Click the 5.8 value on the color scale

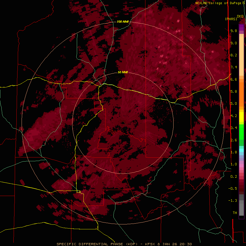[234, 92]
